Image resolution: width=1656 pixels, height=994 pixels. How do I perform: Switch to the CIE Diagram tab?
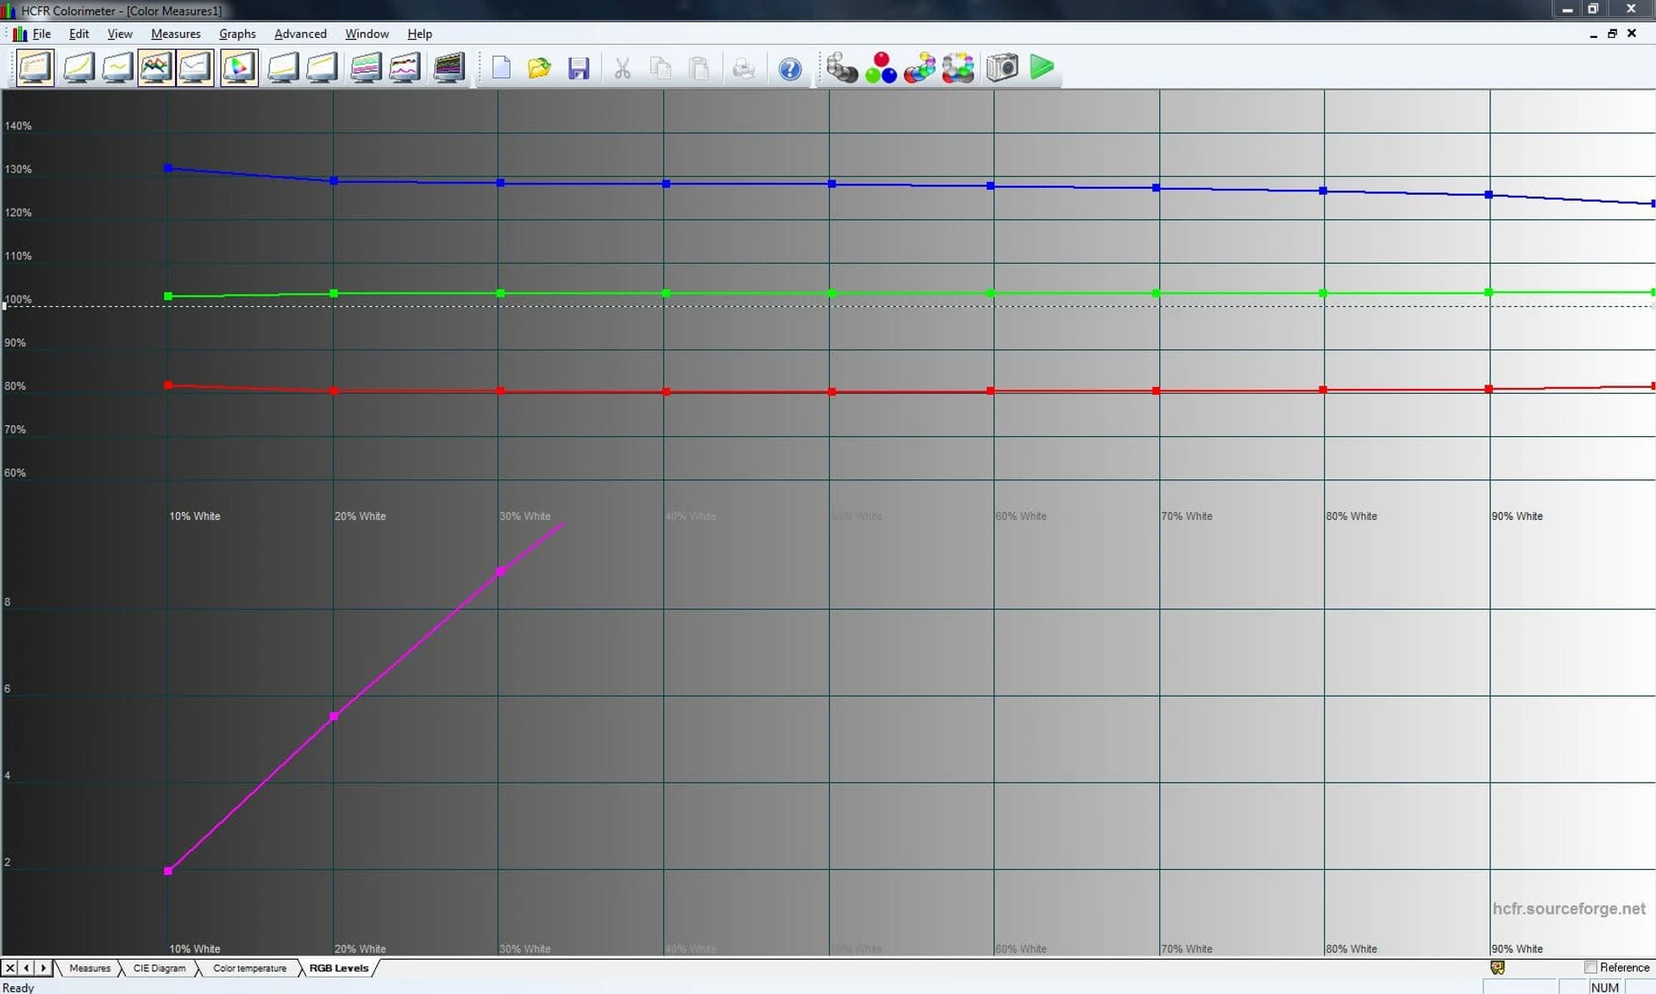(160, 968)
